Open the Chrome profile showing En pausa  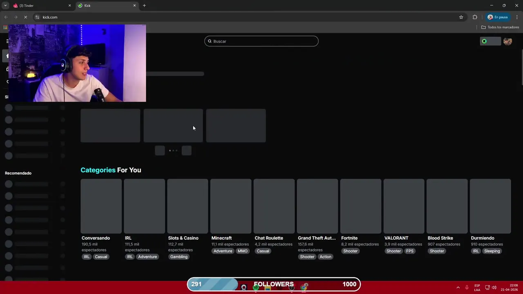pyautogui.click(x=498, y=17)
